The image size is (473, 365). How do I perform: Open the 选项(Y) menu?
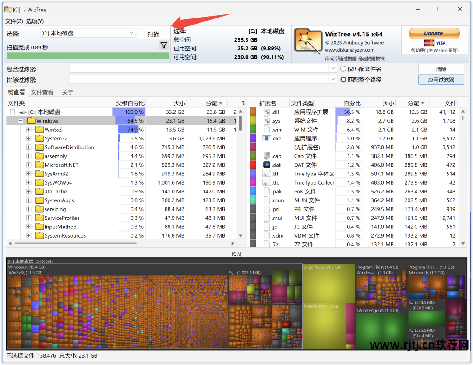point(35,21)
